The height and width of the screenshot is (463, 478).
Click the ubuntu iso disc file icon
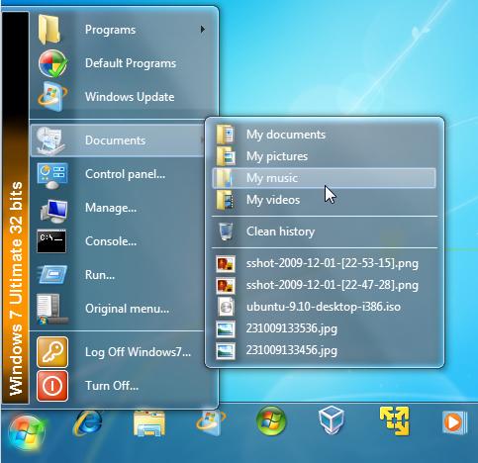click(x=226, y=307)
